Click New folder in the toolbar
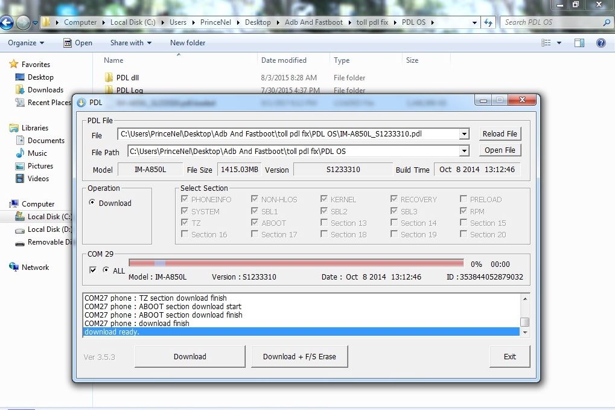 (188, 43)
